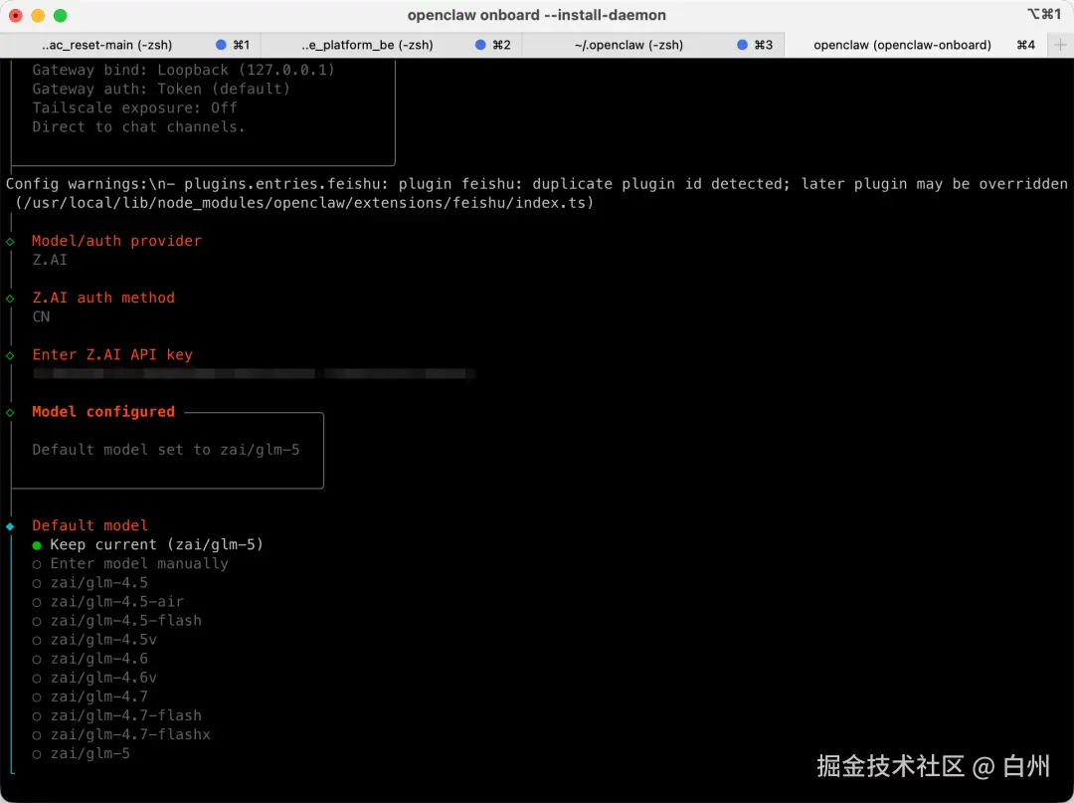Click Direct to chat channels. line
The image size is (1074, 803).
138,127
